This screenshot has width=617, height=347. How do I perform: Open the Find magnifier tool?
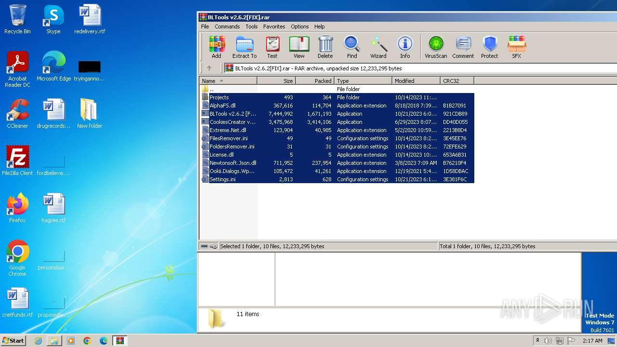pyautogui.click(x=352, y=47)
